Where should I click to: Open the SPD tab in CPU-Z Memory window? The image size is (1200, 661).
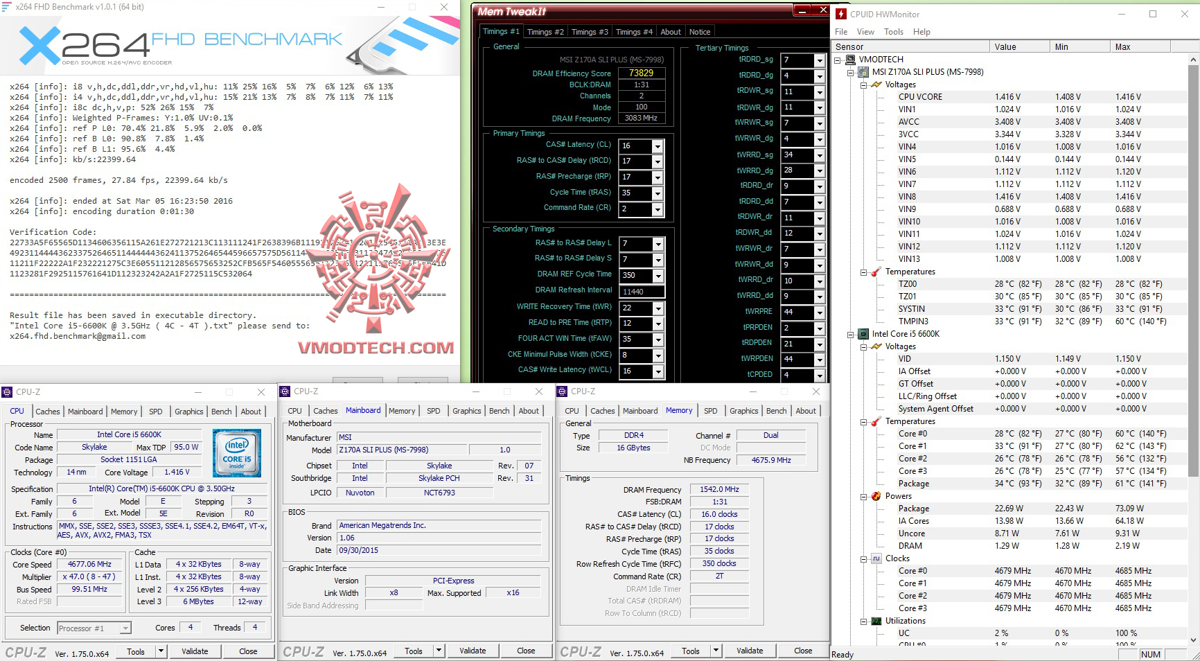710,411
